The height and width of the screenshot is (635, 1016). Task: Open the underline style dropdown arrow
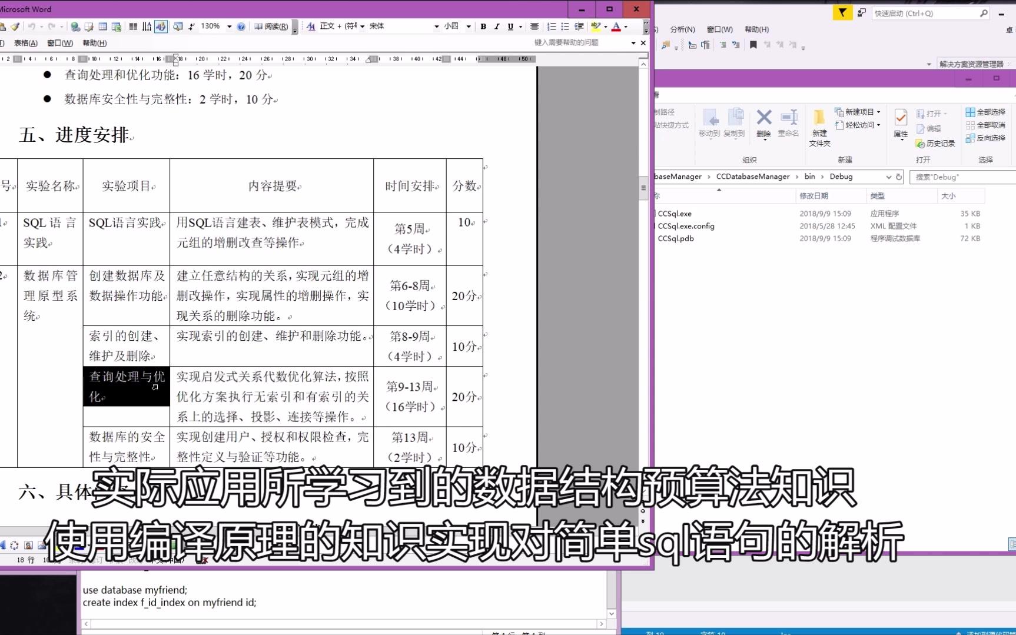pyautogui.click(x=520, y=26)
